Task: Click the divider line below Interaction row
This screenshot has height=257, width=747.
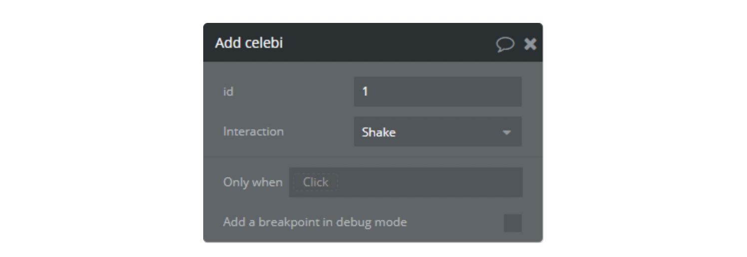Action: [x=373, y=157]
